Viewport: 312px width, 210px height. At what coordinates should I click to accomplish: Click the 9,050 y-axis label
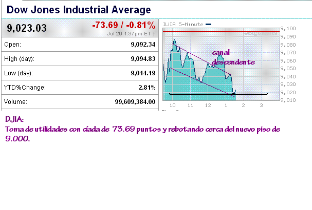click(x=288, y=69)
